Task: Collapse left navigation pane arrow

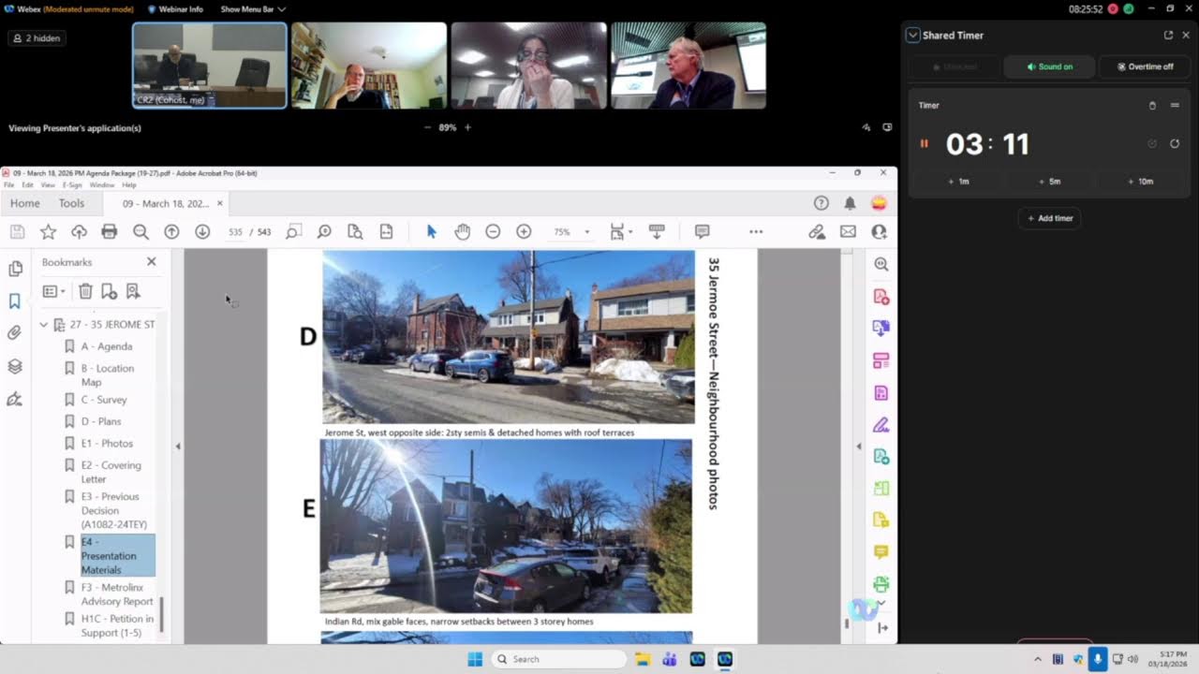Action: tap(178, 447)
